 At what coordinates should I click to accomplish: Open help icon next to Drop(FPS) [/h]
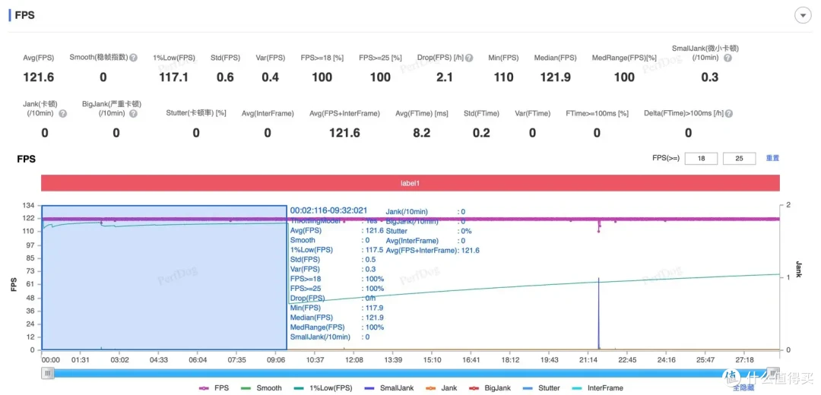[x=469, y=58]
